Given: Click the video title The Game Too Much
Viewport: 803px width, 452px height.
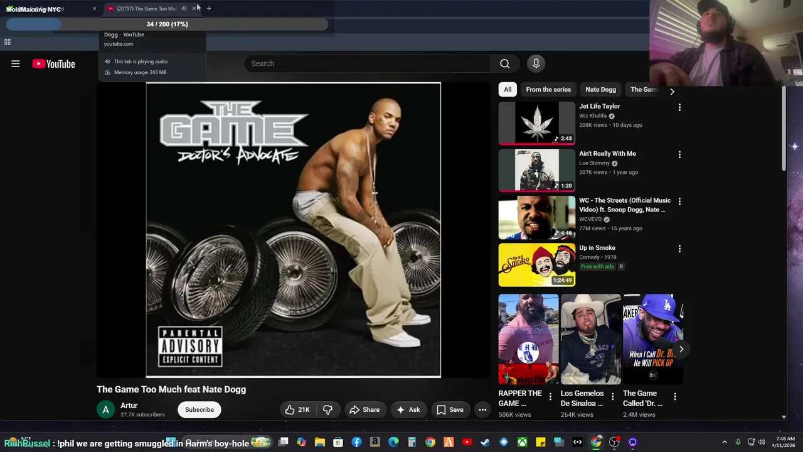Looking at the screenshot, I should click(171, 389).
